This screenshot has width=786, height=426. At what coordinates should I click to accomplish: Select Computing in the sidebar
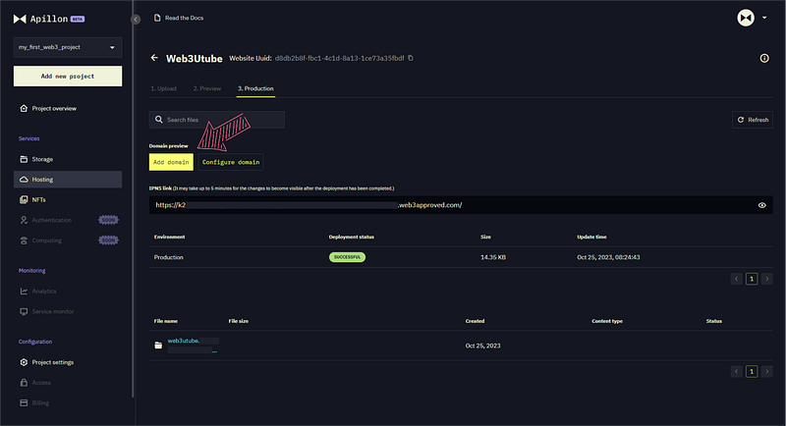(46, 240)
